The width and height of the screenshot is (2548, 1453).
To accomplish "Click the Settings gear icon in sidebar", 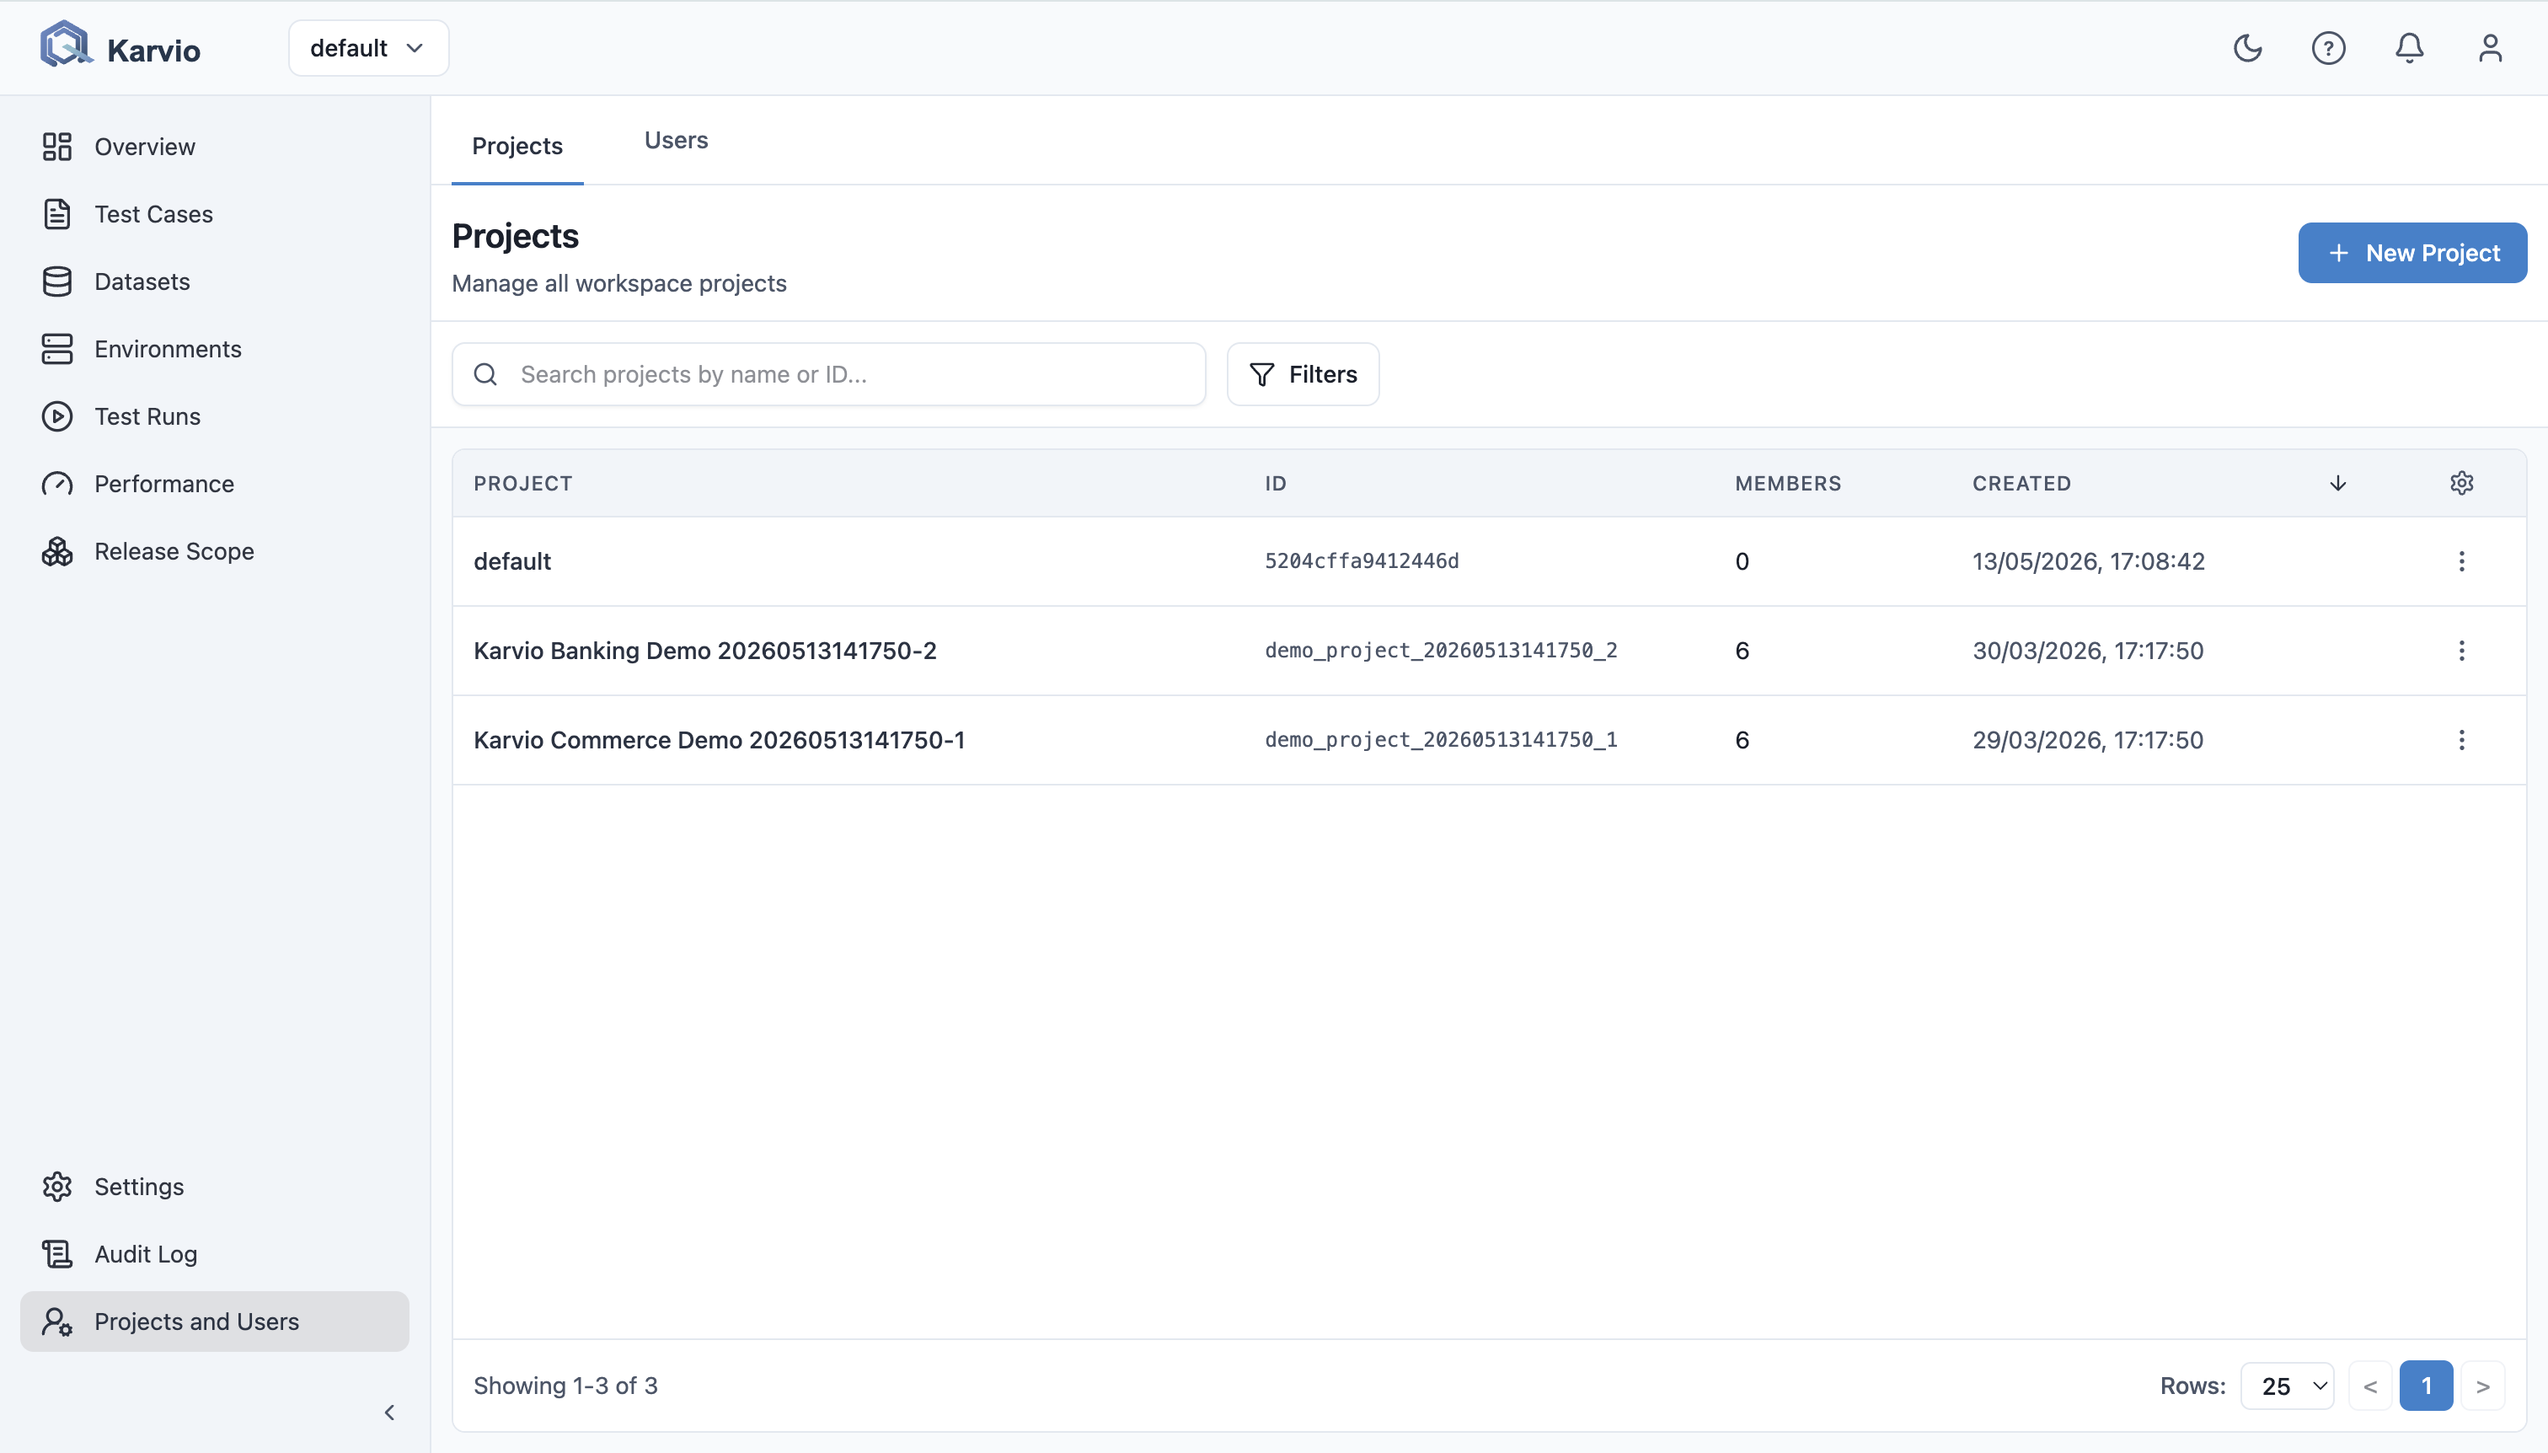I will [x=56, y=1187].
